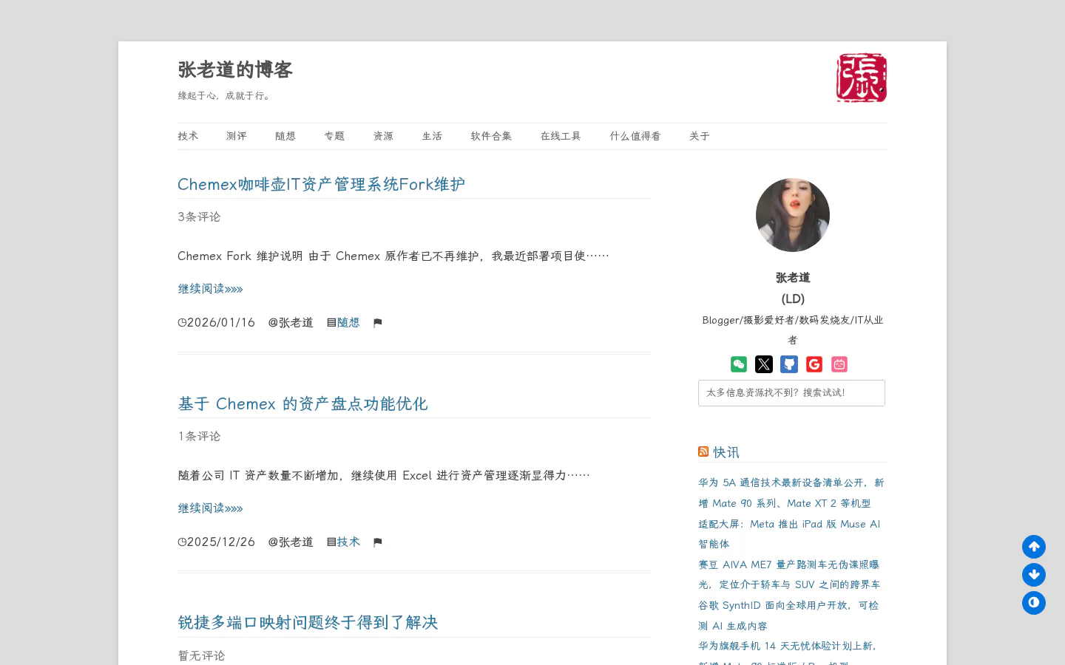Open the 资源 menu item

click(x=384, y=136)
